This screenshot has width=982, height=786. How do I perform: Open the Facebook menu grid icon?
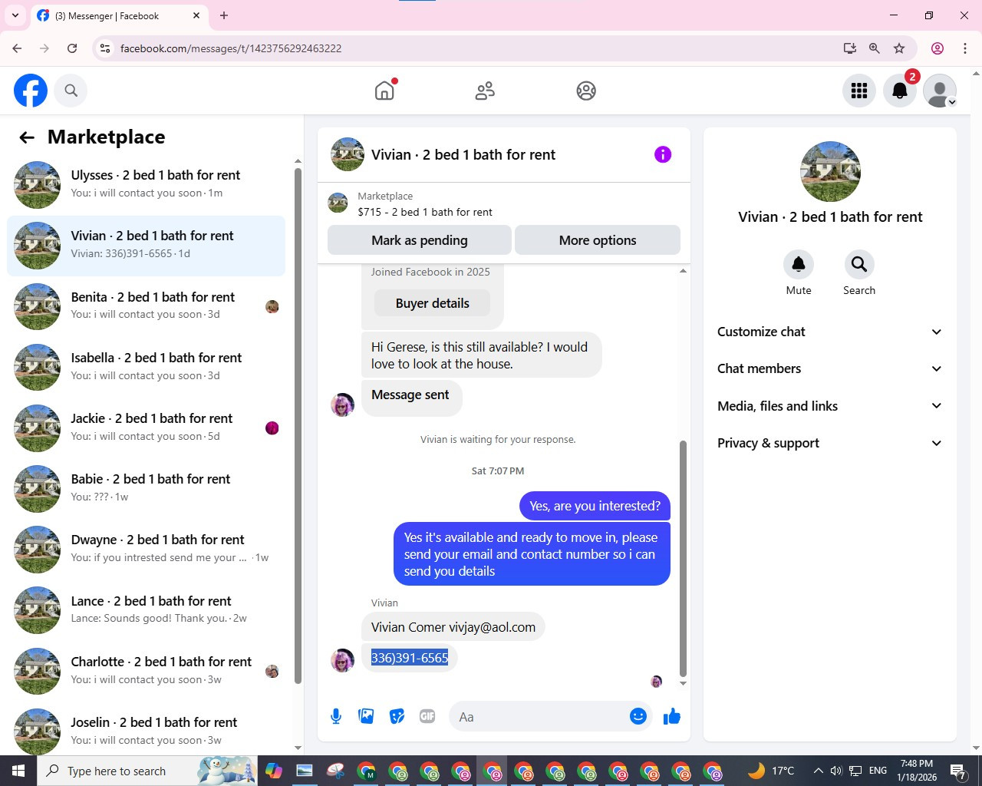coord(859,91)
